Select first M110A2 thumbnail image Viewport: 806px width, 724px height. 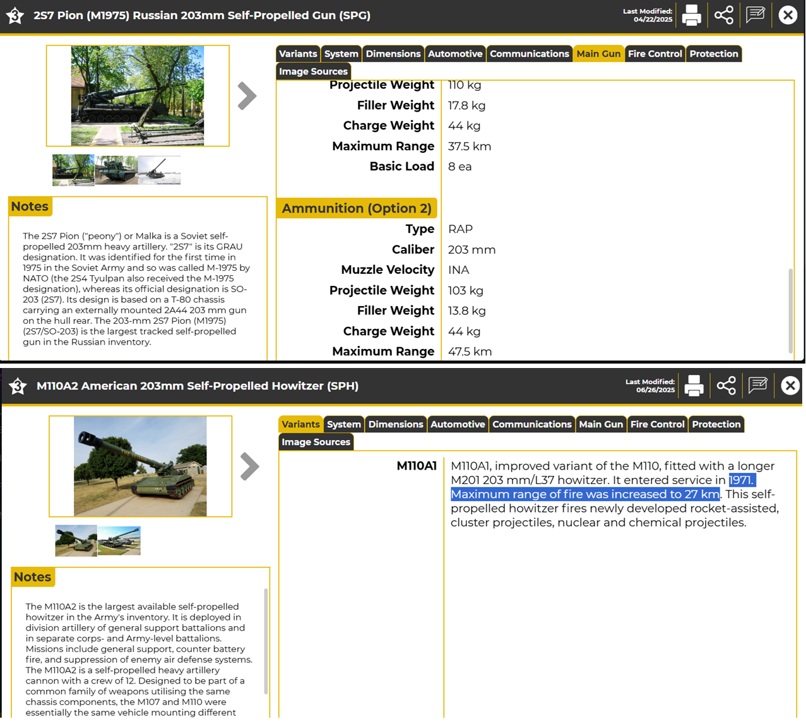(x=76, y=540)
